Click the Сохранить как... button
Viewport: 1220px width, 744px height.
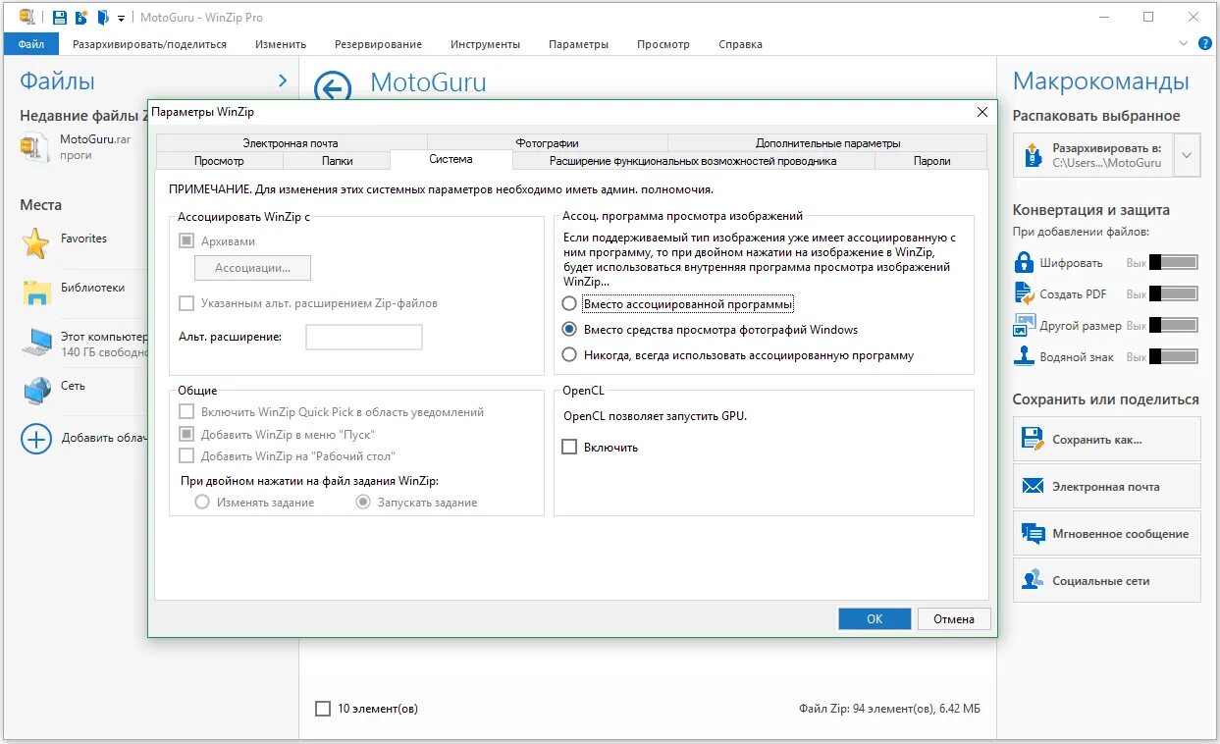(1106, 439)
